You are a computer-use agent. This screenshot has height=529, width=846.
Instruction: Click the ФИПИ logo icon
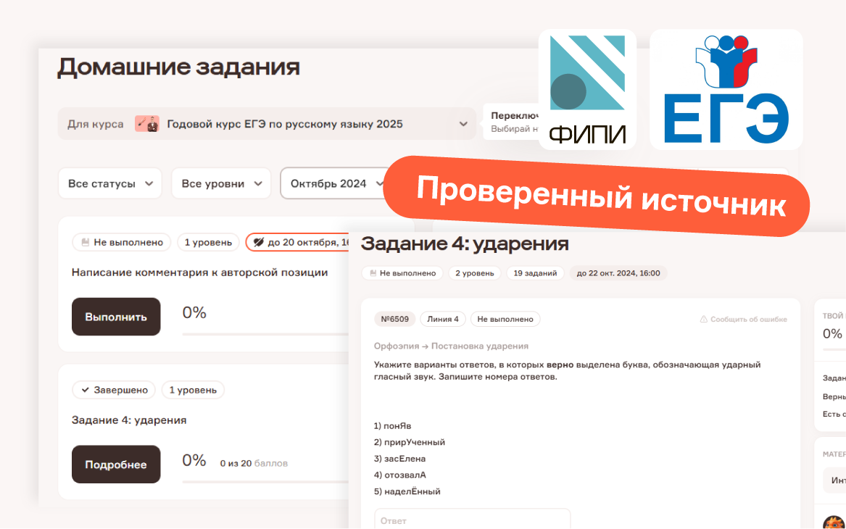tap(587, 87)
